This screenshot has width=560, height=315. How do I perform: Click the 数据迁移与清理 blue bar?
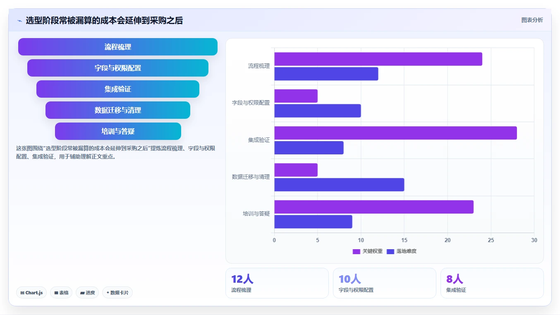tap(339, 185)
